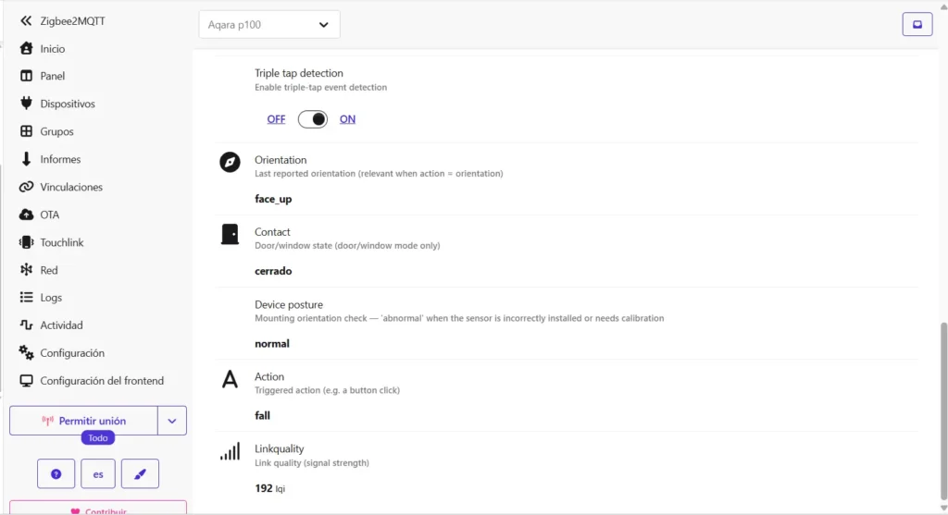The height and width of the screenshot is (515, 948).
Task: Select Vinculaciones link icon
Action: (x=26, y=187)
